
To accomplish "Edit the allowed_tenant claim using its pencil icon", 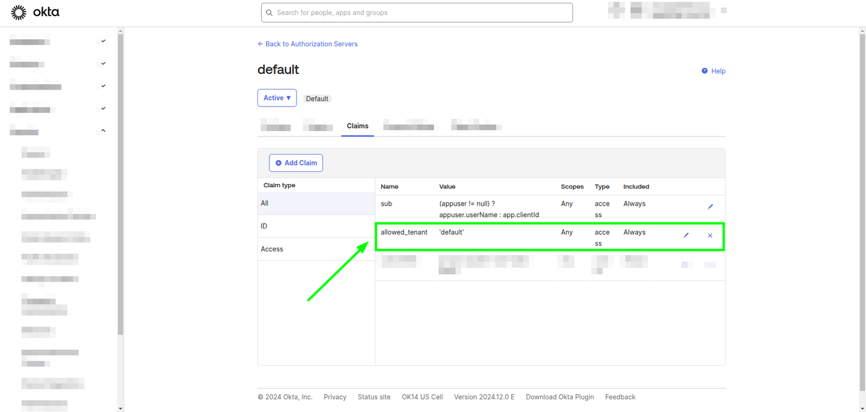I will 686,235.
